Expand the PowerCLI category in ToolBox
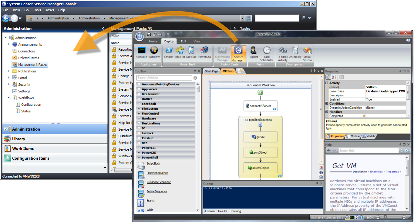The image size is (414, 223). (139, 148)
